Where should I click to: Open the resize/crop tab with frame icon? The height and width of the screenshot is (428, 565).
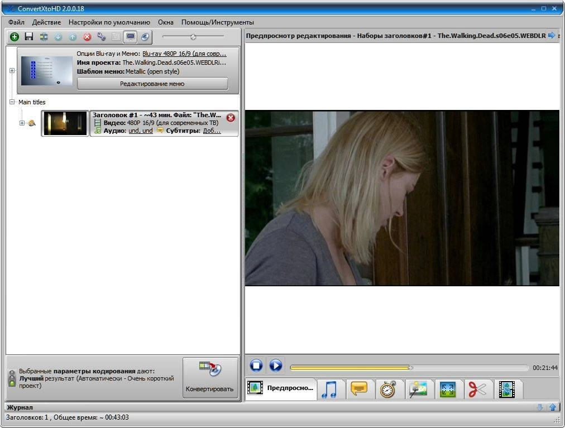click(x=448, y=389)
